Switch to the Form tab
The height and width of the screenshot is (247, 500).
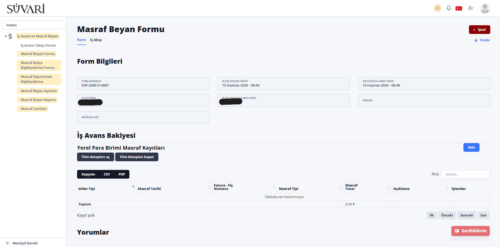[x=81, y=40]
